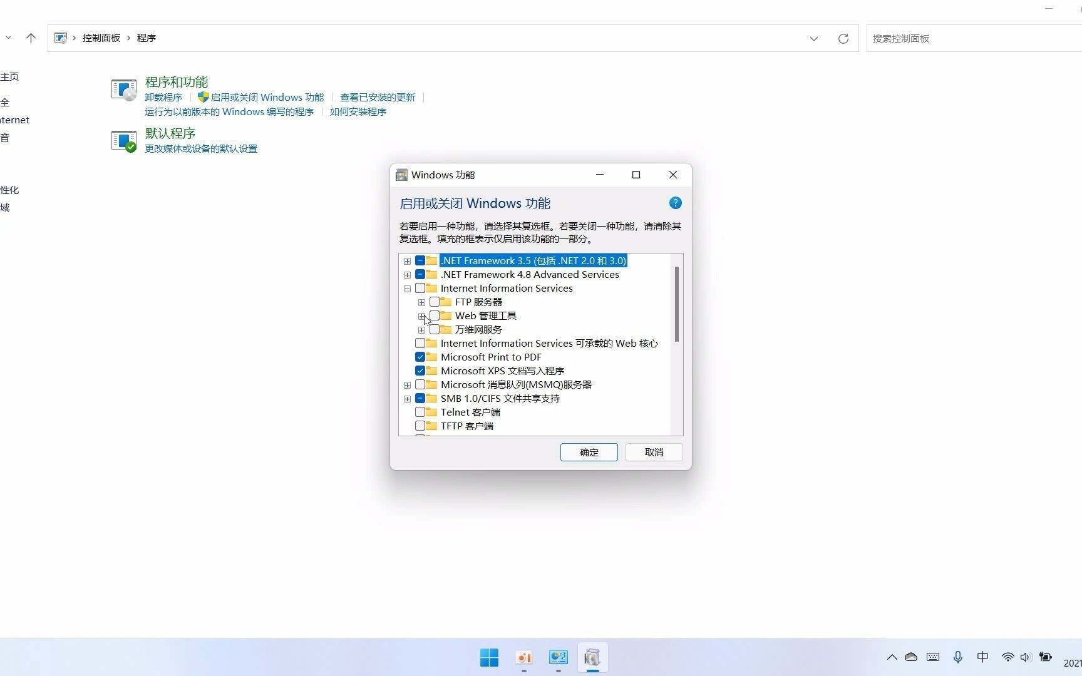Image resolution: width=1082 pixels, height=676 pixels.
Task: Click the 取消 button
Action: point(654,452)
